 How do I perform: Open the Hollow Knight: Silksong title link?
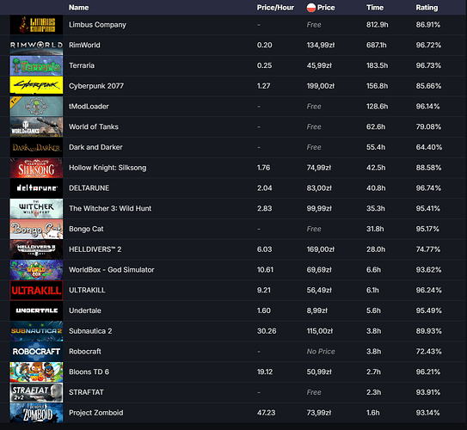point(108,168)
